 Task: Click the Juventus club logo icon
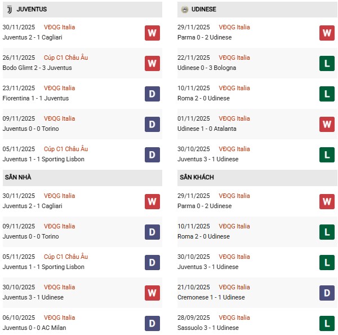click(9, 10)
